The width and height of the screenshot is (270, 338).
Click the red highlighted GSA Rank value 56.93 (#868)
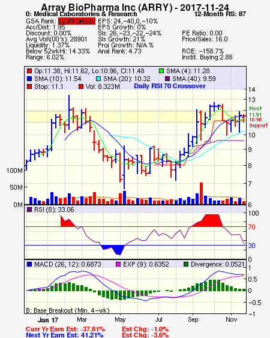(x=77, y=21)
